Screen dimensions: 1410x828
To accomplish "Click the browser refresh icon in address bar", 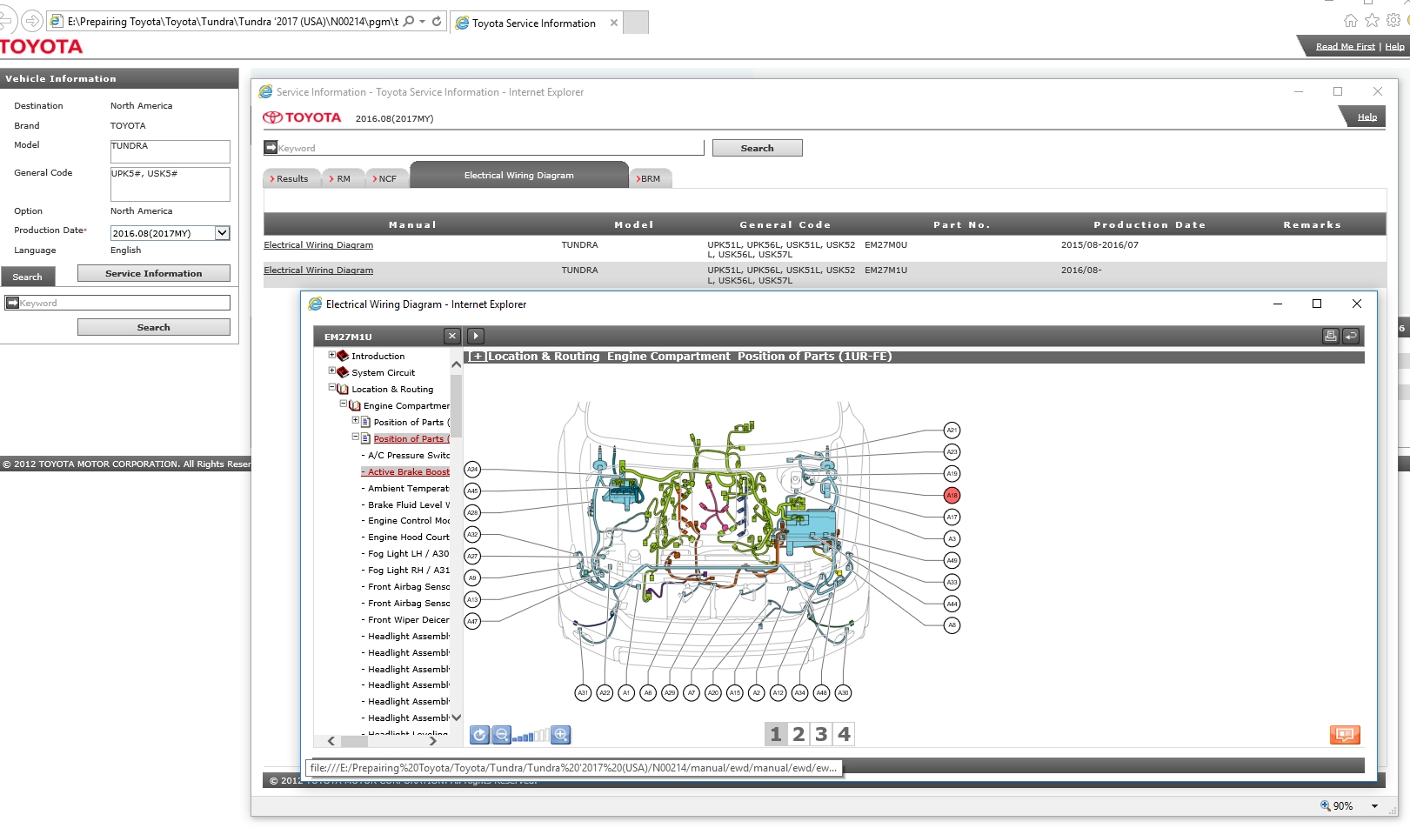I will coord(437,21).
